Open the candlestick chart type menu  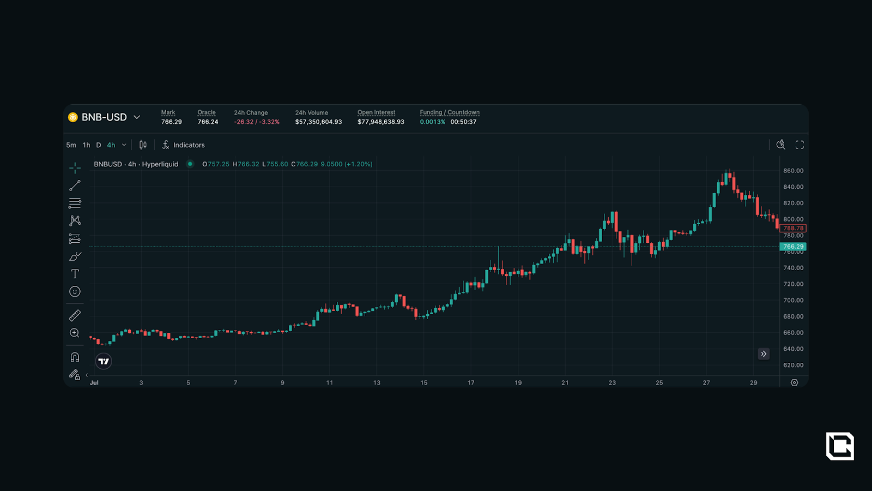(x=143, y=145)
